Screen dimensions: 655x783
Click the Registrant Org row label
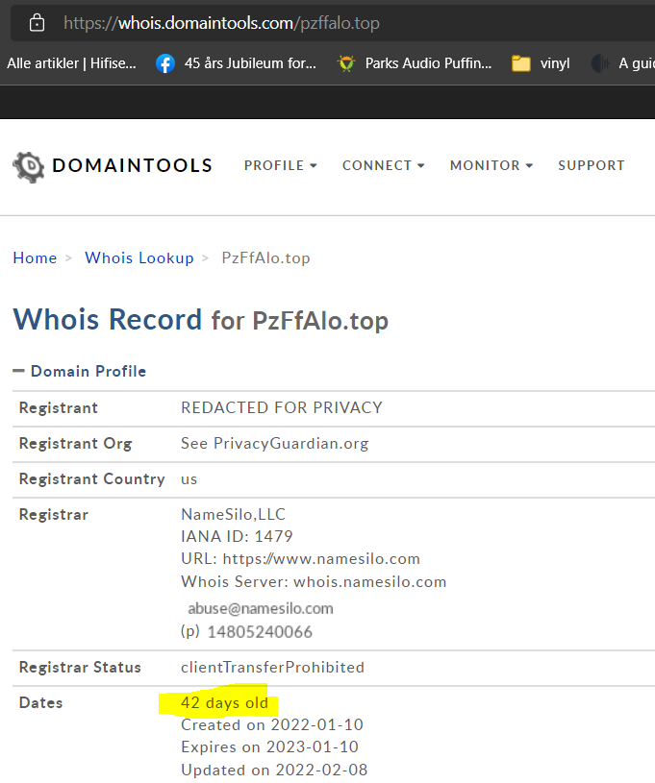click(75, 444)
